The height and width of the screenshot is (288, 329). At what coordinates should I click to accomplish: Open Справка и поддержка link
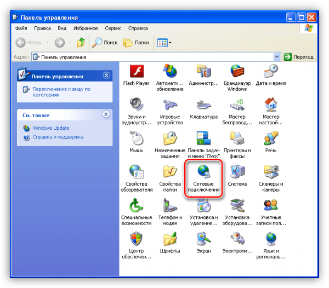[58, 137]
